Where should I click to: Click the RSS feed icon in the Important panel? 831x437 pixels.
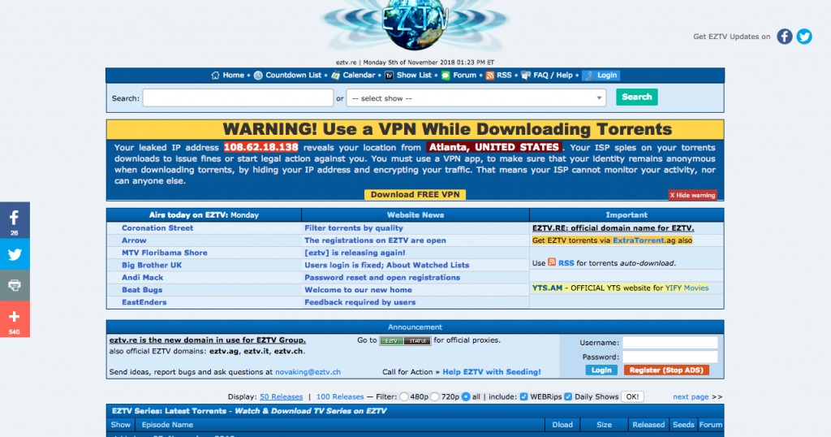(x=552, y=262)
